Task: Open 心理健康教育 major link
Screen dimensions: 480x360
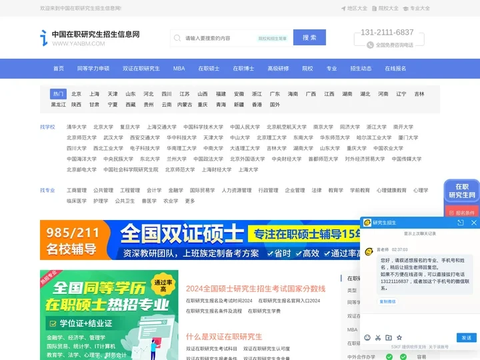Action: pos(391,191)
